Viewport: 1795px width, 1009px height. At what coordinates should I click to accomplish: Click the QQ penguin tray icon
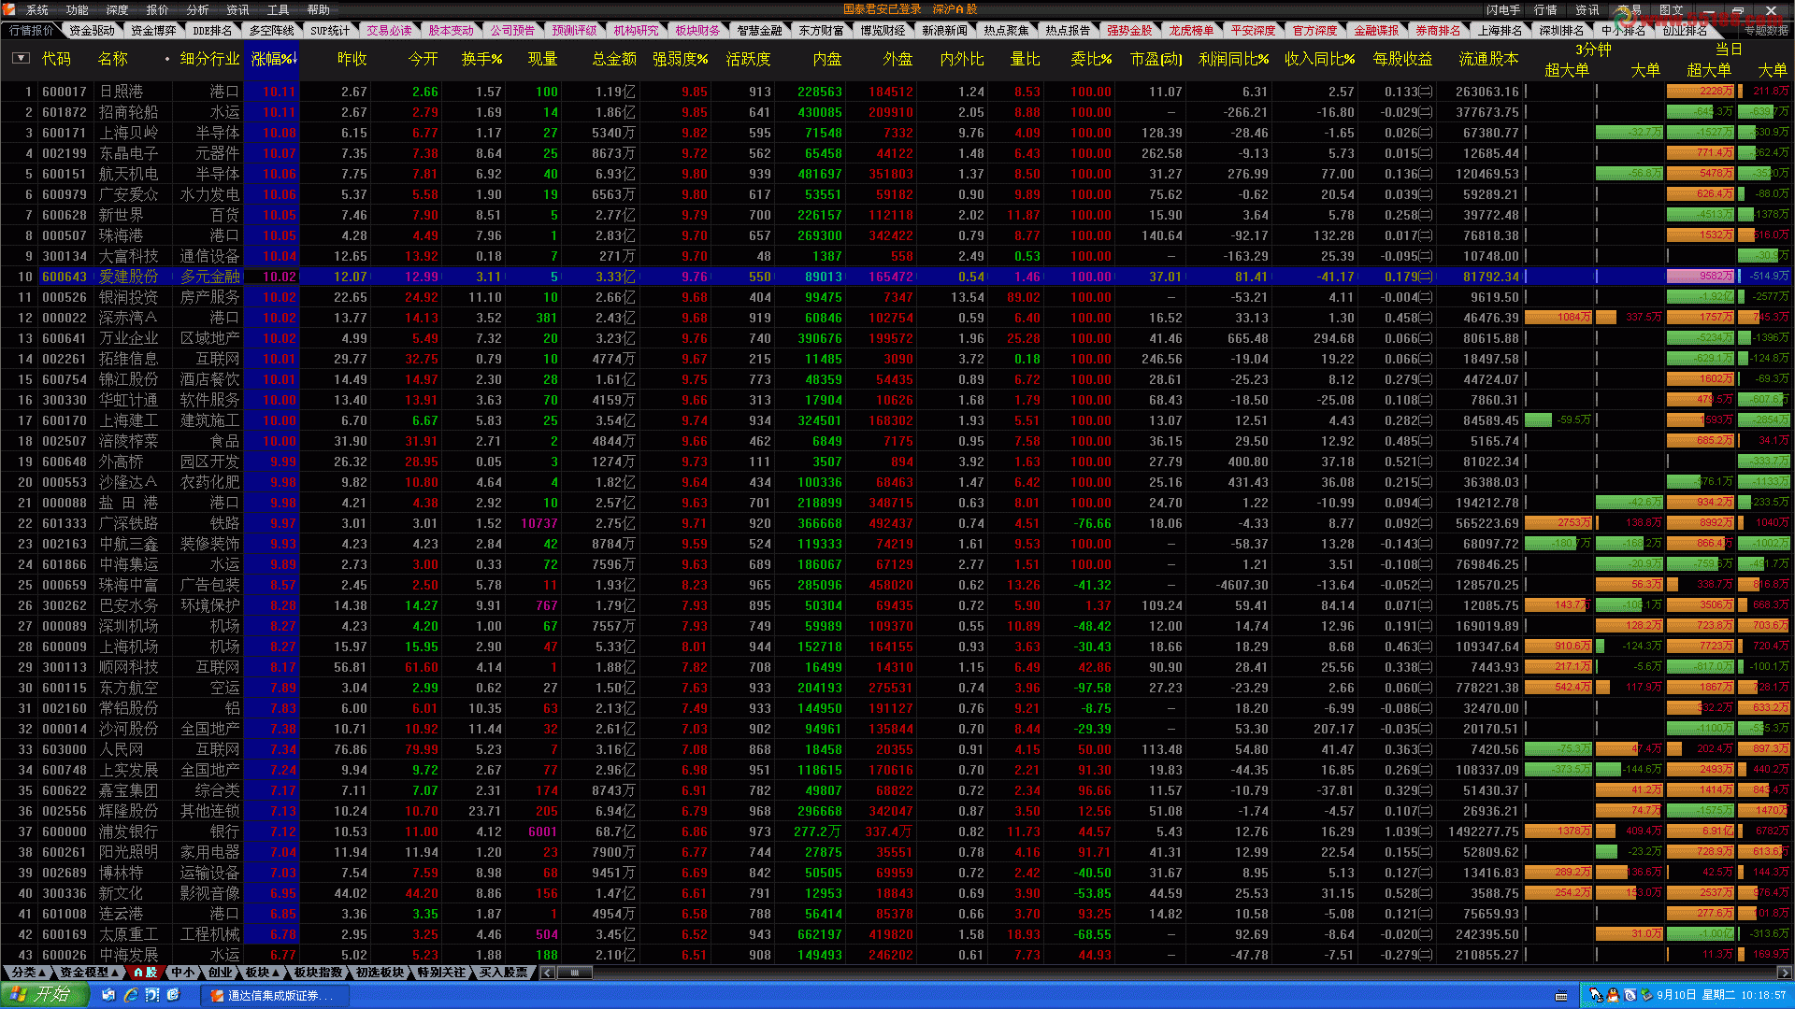tap(1614, 995)
